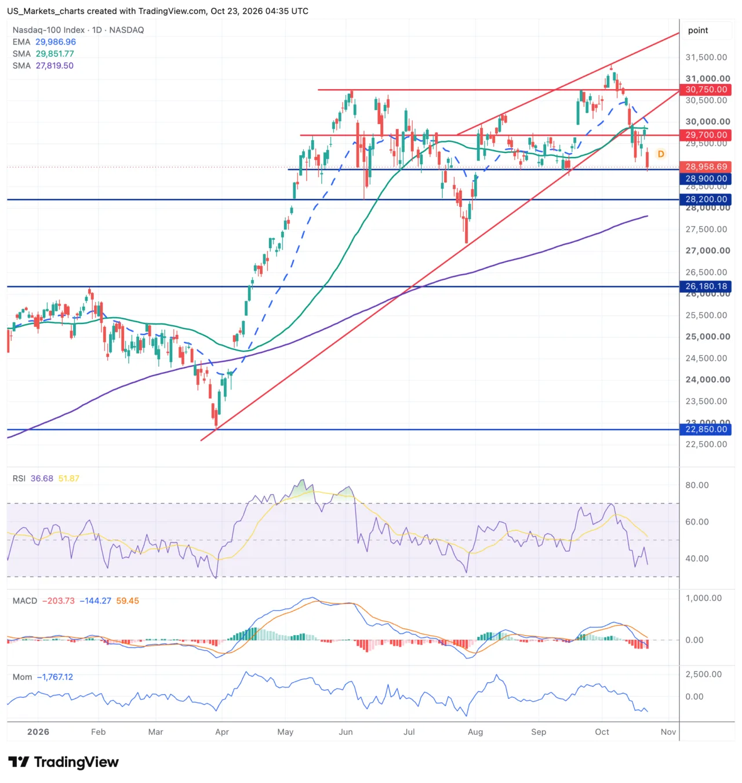
Task: Click the US_Markets_charts header caption
Action: [158, 11]
